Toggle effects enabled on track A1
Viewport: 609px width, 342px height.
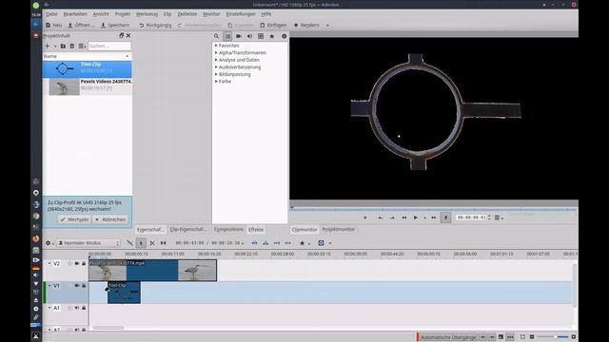pyautogui.click(x=69, y=308)
